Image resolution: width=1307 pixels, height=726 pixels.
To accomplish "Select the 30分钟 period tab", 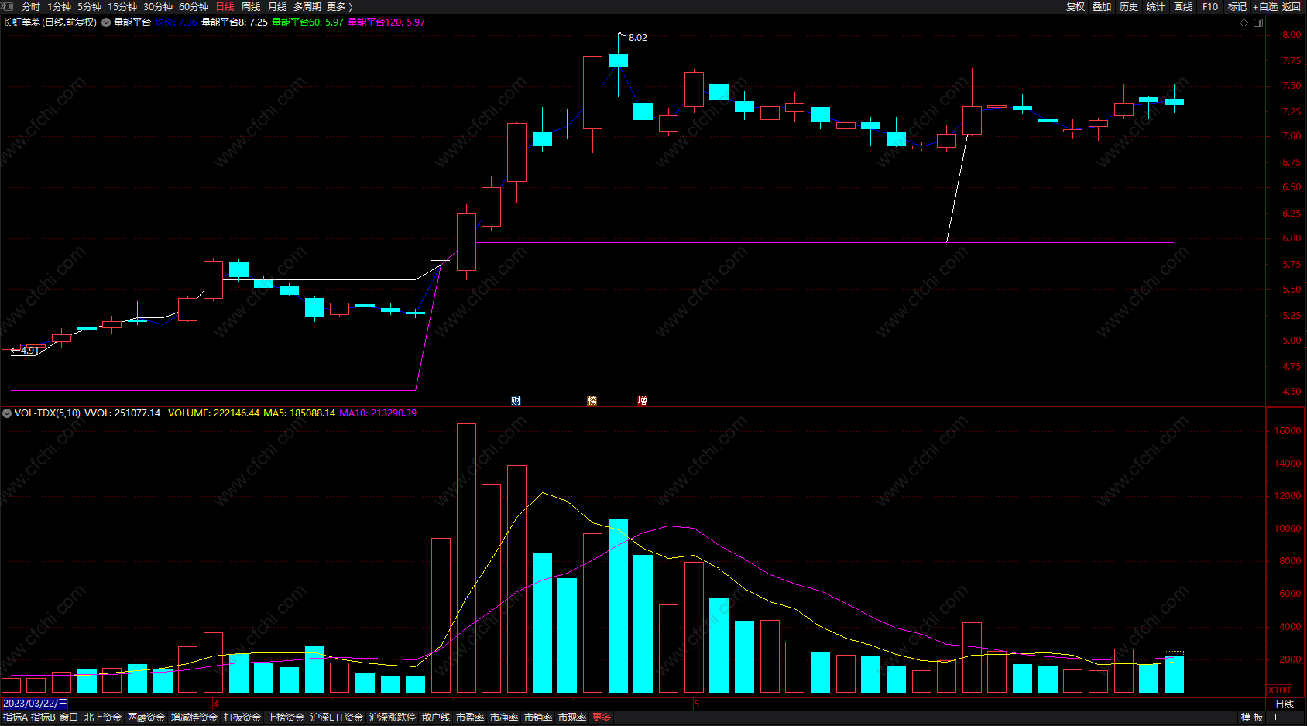I will coord(158,7).
